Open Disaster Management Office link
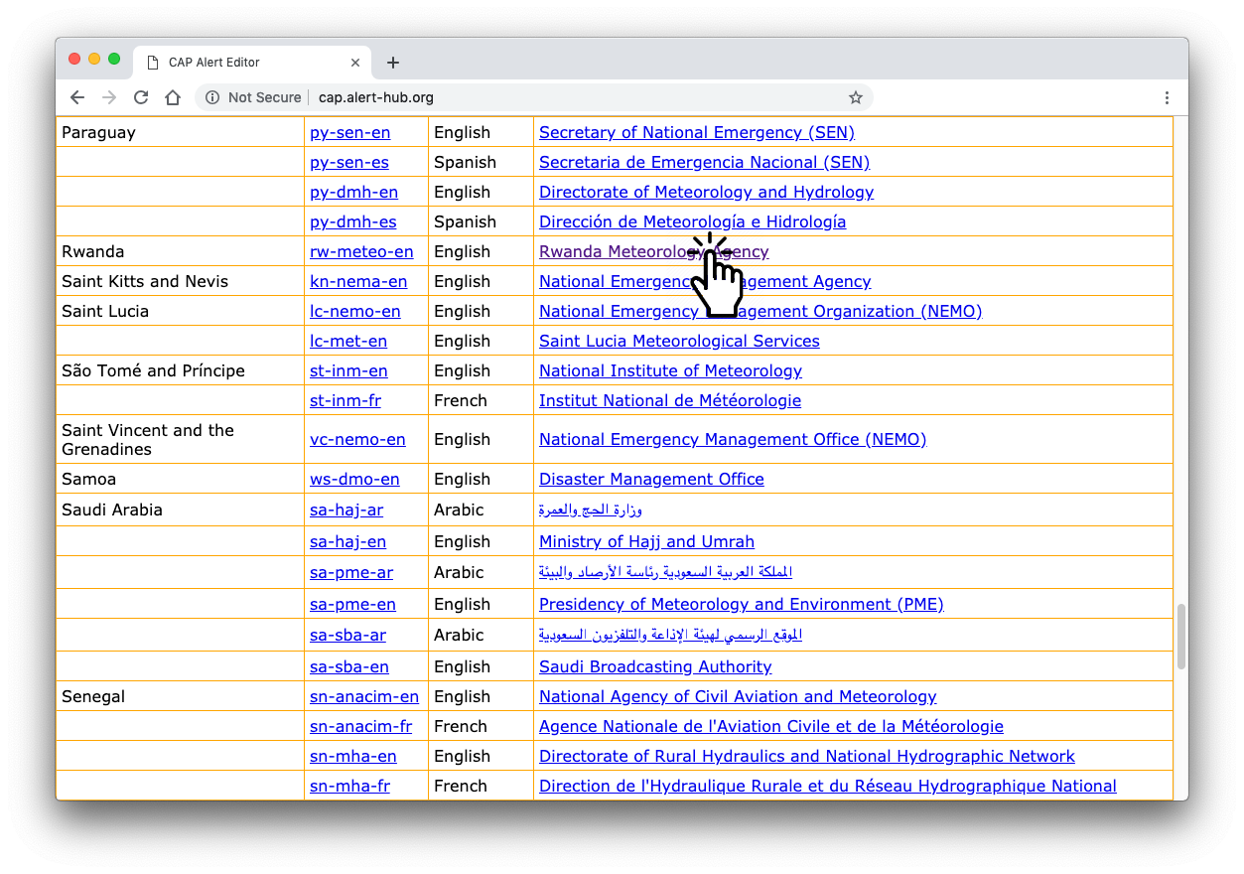 [x=651, y=479]
